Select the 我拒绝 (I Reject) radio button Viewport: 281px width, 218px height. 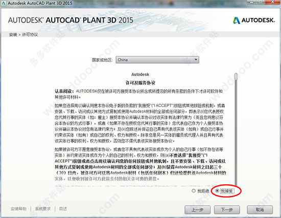tap(194, 191)
